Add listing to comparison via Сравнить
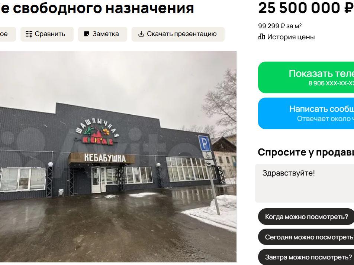The image size is (354, 265). [47, 34]
